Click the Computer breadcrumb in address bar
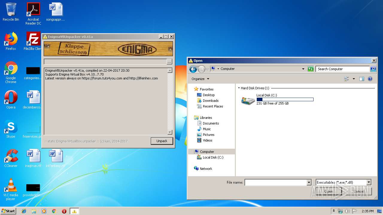Viewport: 383px width, 215px height. (x=227, y=69)
